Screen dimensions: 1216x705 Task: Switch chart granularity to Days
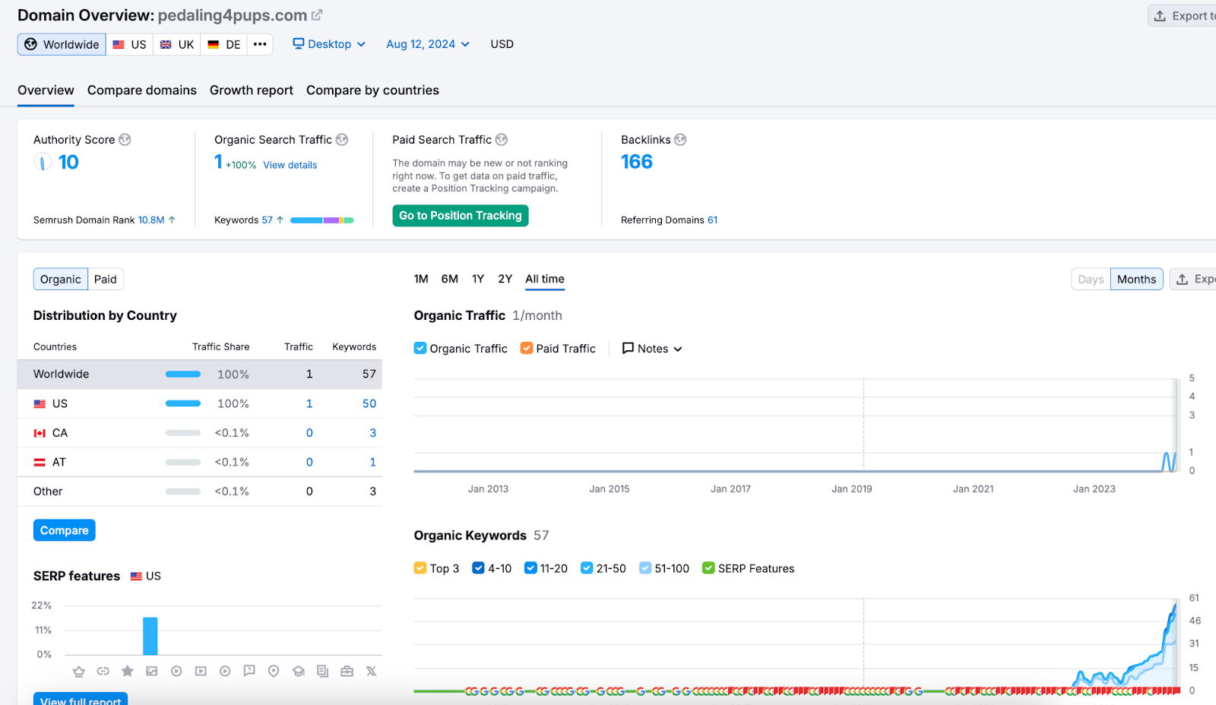[1091, 280]
